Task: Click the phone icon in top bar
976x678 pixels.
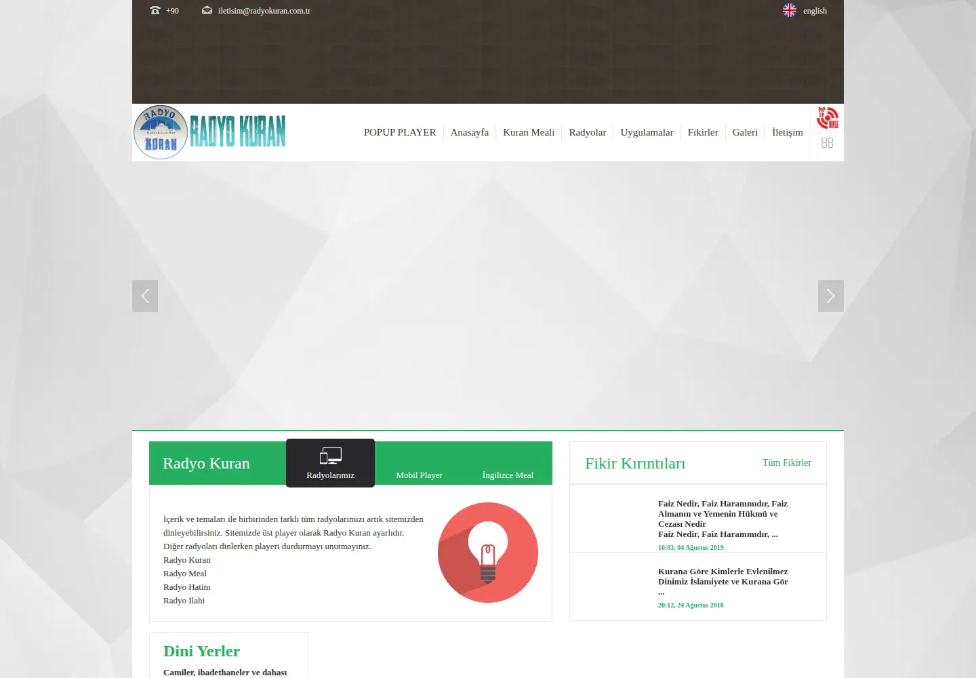Action: point(155,11)
